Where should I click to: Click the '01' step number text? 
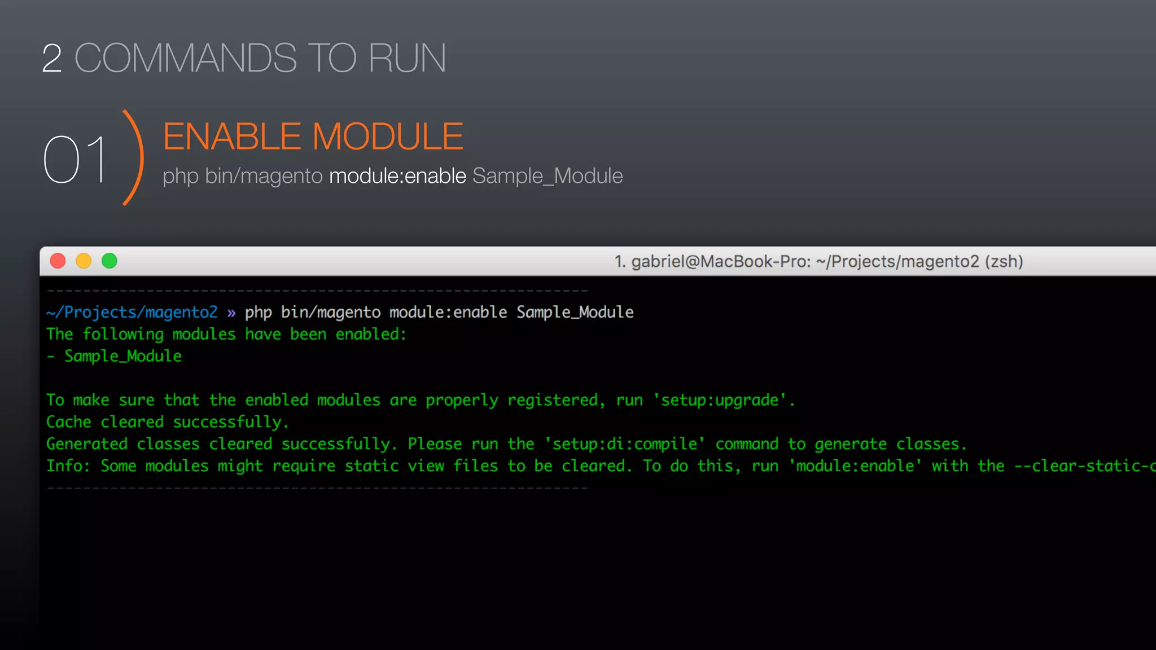pyautogui.click(x=75, y=160)
